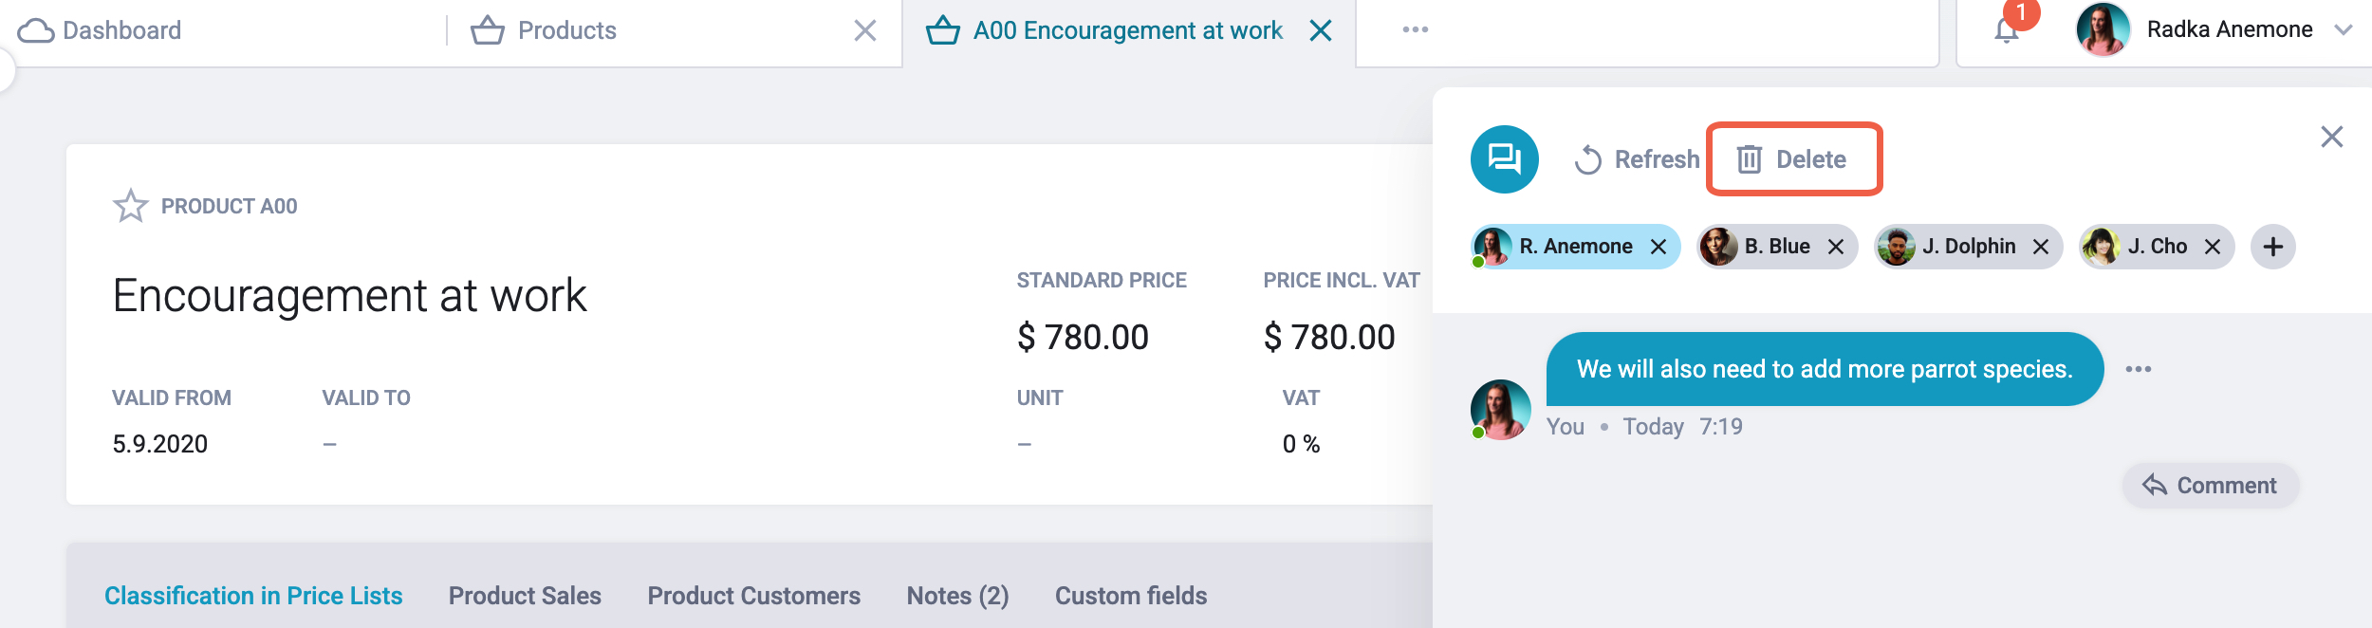2372x628 pixels.
Task: Open the notification bell
Action: [x=2006, y=30]
